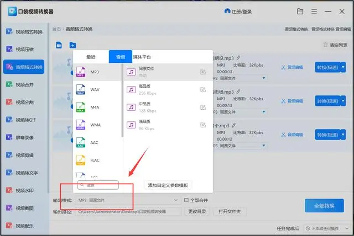Edit the 中品质 128 Kbps preset
This screenshot has height=236, width=354.
(203, 108)
